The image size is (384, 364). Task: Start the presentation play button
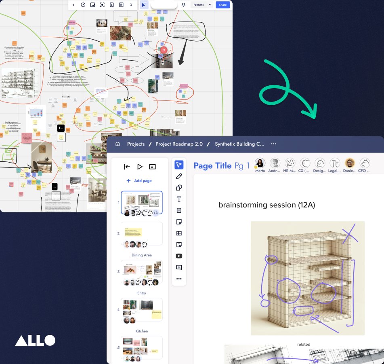tap(140, 167)
